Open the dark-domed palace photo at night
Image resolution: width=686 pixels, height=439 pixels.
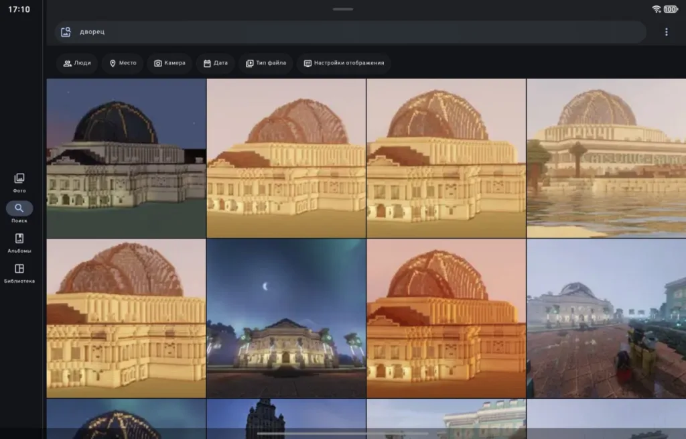126,158
